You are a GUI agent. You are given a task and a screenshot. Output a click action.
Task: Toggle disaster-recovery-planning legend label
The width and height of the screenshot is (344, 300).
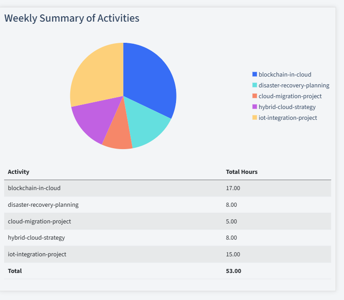(294, 85)
